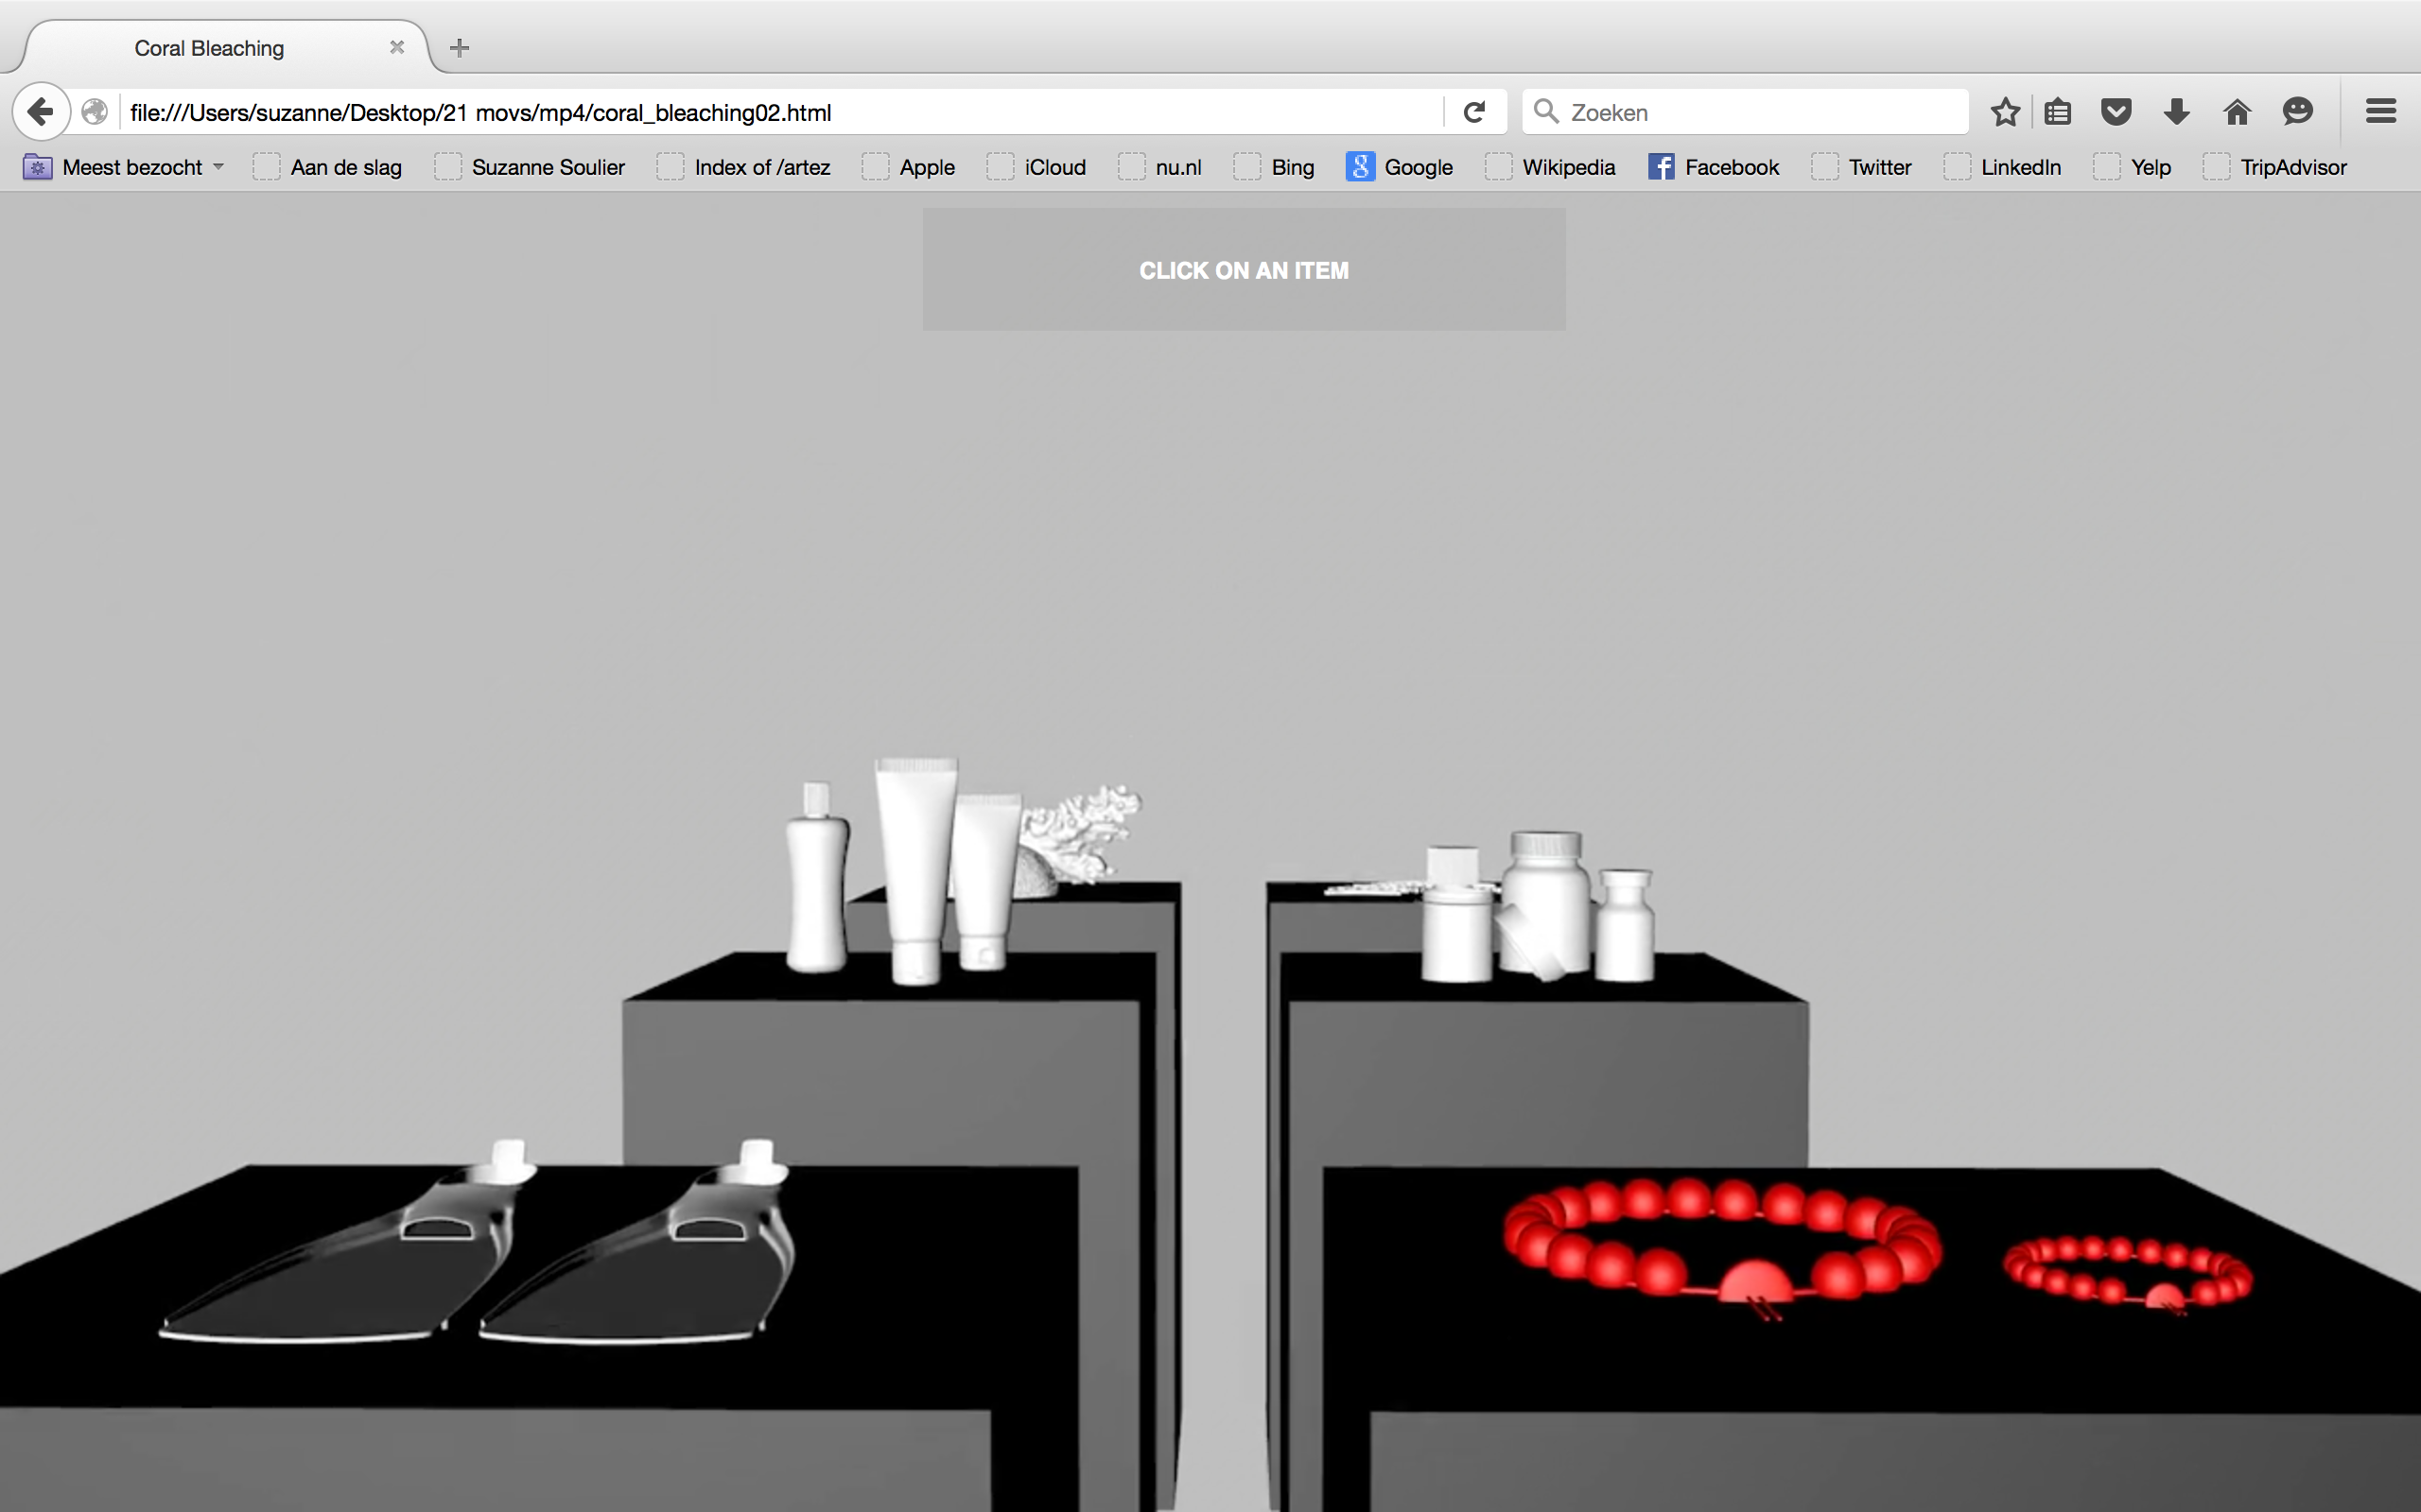Open the Suzanne Soulier bookmark

[531, 167]
